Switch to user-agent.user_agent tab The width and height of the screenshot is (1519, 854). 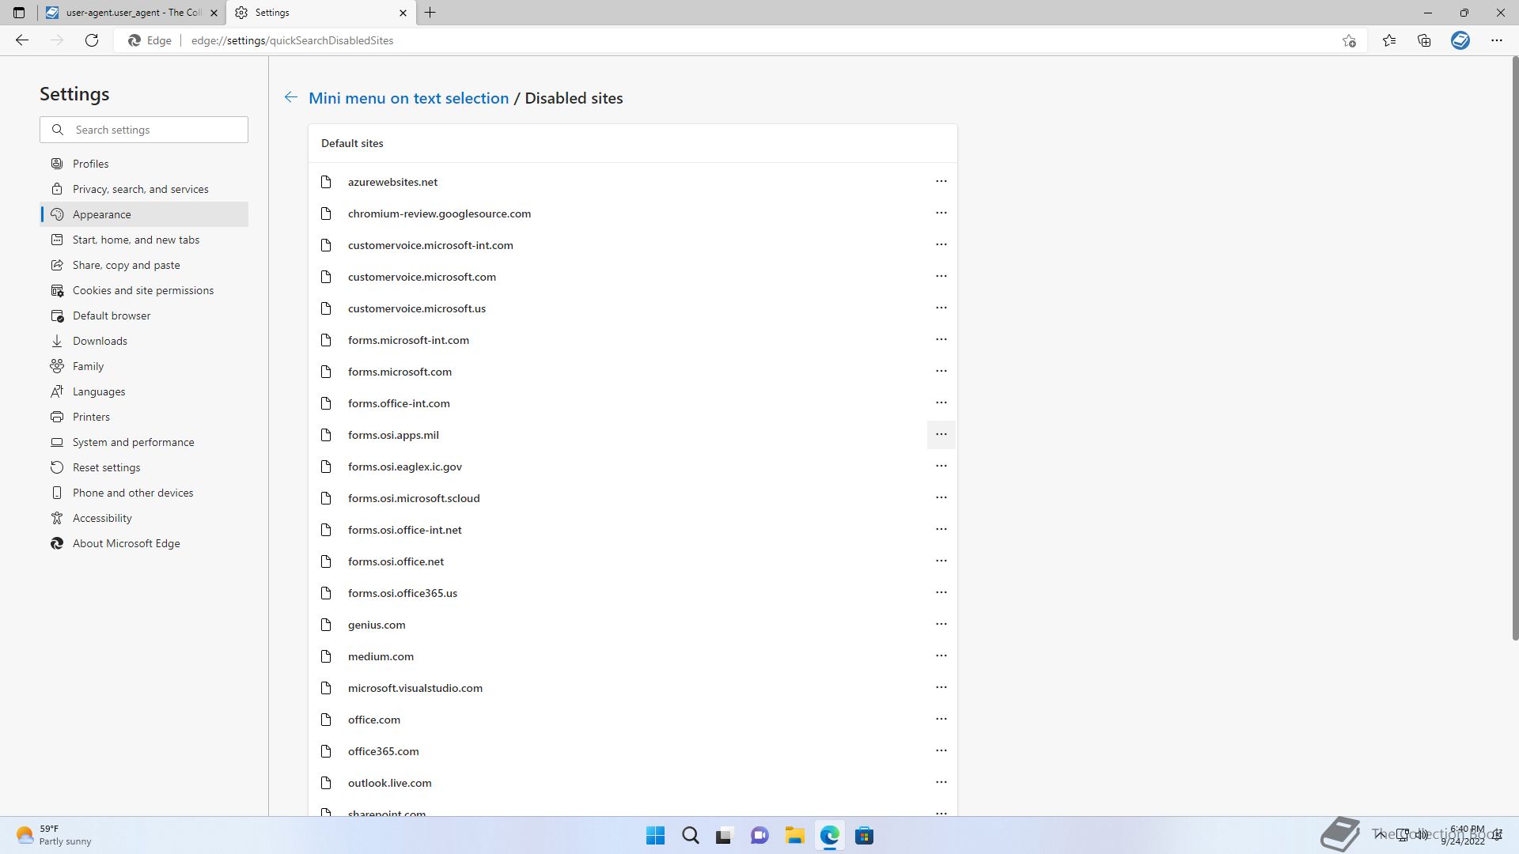(131, 13)
